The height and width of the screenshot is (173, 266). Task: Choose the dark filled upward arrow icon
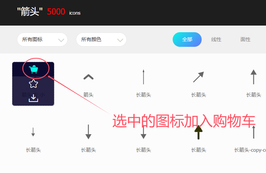[x=198, y=132]
